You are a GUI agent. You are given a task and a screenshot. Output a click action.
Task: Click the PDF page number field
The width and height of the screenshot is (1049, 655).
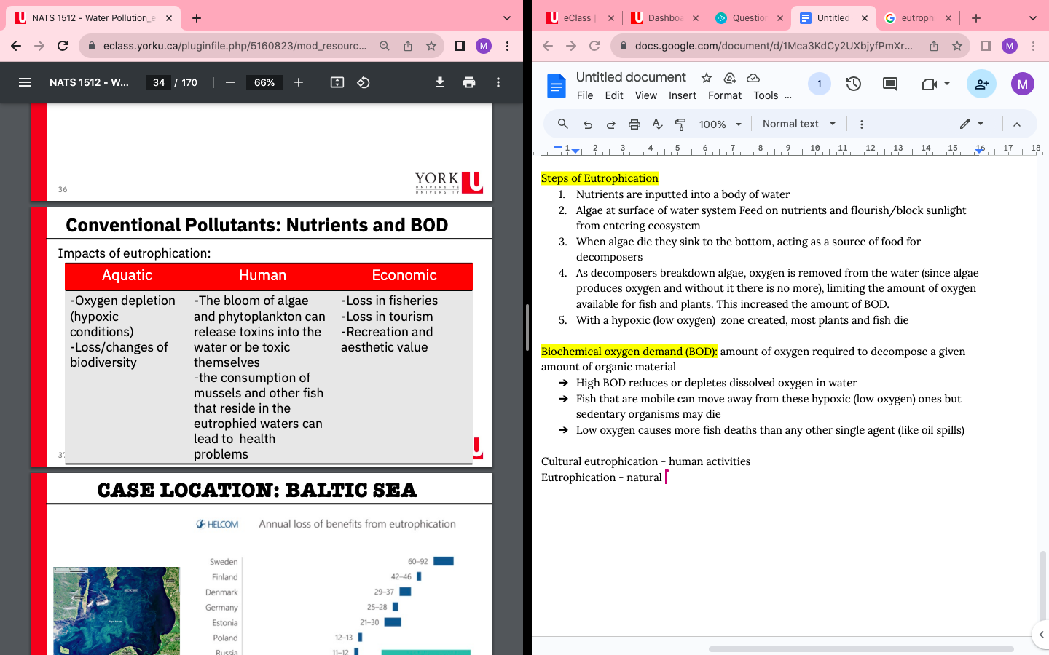[x=159, y=82]
